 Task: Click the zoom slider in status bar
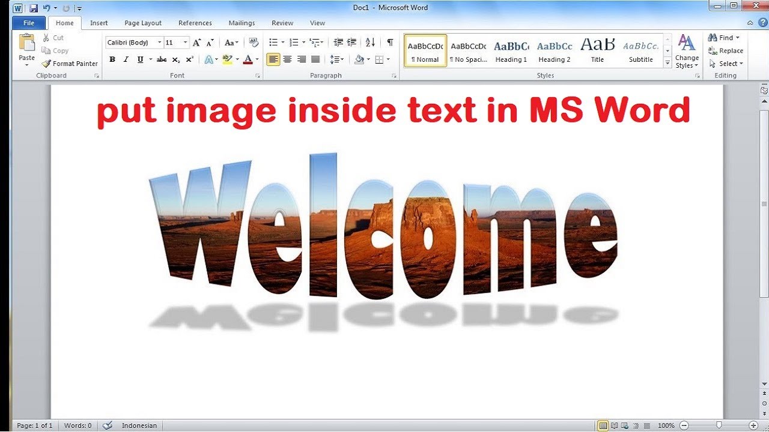click(719, 425)
